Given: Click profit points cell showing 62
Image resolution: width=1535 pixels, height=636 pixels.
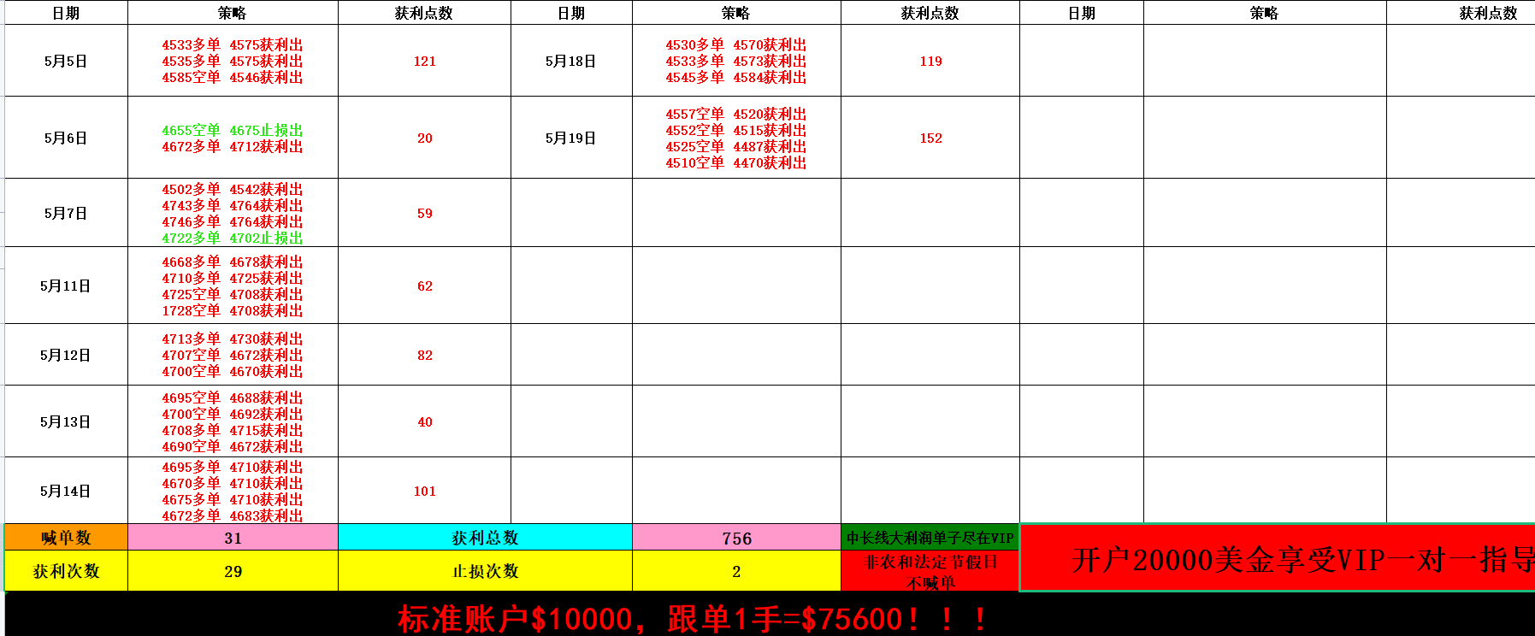Looking at the screenshot, I should tap(425, 286).
